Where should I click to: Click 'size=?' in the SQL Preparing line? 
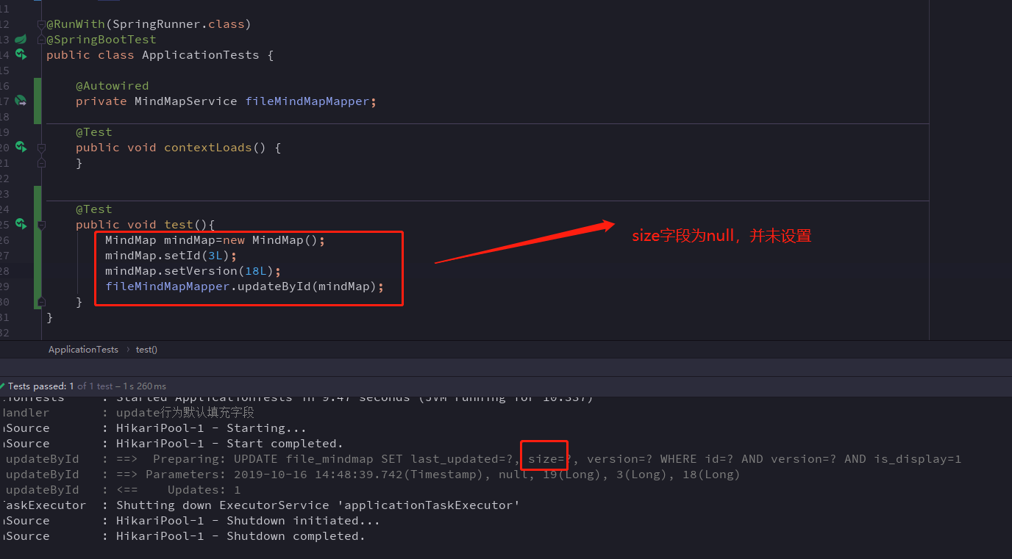[550, 459]
